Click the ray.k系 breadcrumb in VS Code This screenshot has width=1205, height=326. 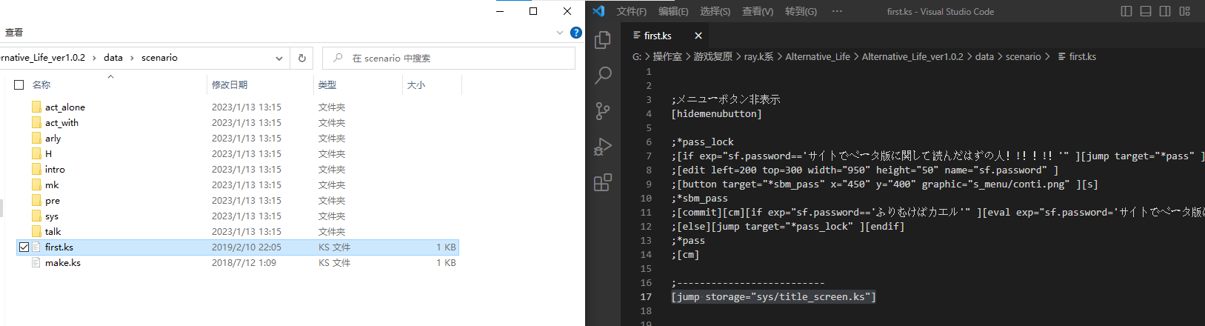(758, 56)
